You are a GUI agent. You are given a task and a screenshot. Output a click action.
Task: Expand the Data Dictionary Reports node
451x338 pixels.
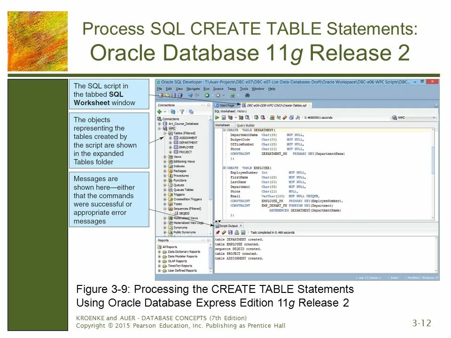coord(160,252)
